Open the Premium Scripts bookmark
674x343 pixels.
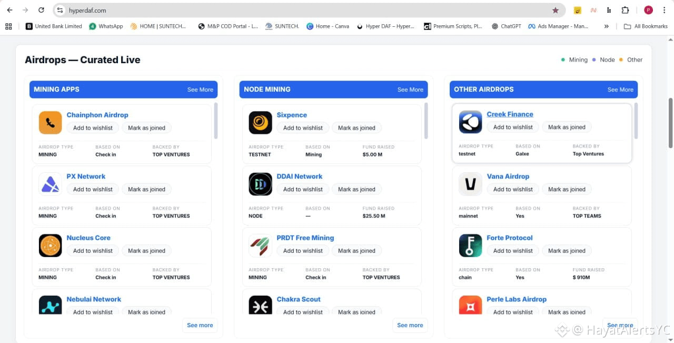click(453, 26)
